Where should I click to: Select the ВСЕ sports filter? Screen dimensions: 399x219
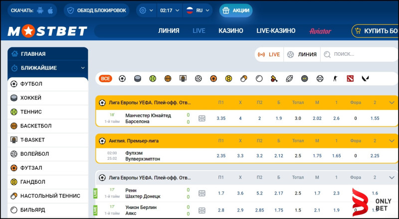pyautogui.click(x=105, y=79)
